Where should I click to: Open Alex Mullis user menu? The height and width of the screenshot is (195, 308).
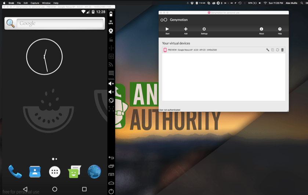(x=291, y=3)
